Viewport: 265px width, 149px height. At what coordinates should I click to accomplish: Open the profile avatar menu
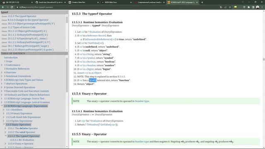pos(258,7)
